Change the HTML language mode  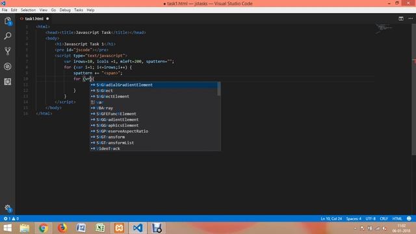(x=397, y=218)
